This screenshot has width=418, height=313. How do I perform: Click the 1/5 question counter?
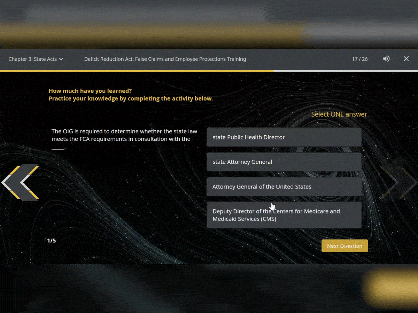[x=52, y=240]
